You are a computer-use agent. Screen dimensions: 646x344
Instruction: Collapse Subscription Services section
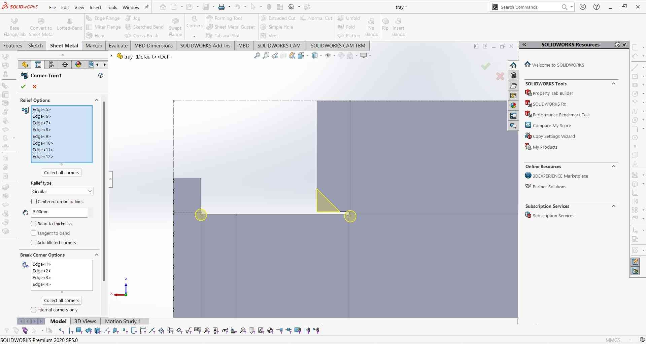click(x=614, y=206)
